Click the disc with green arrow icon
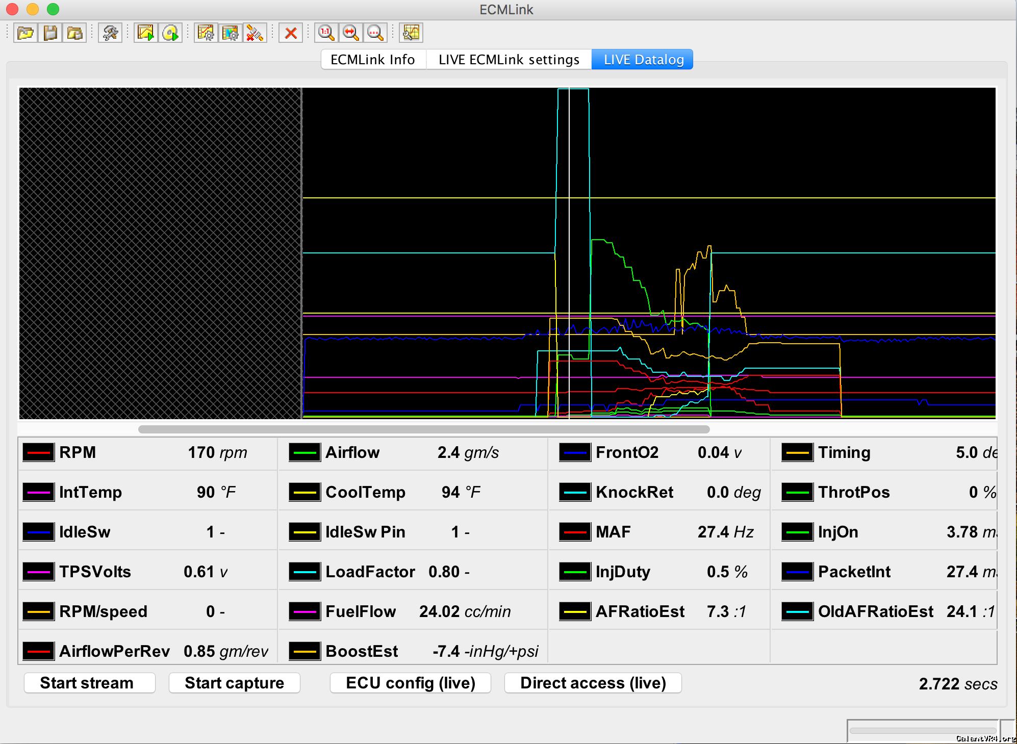1017x744 pixels. tap(170, 33)
